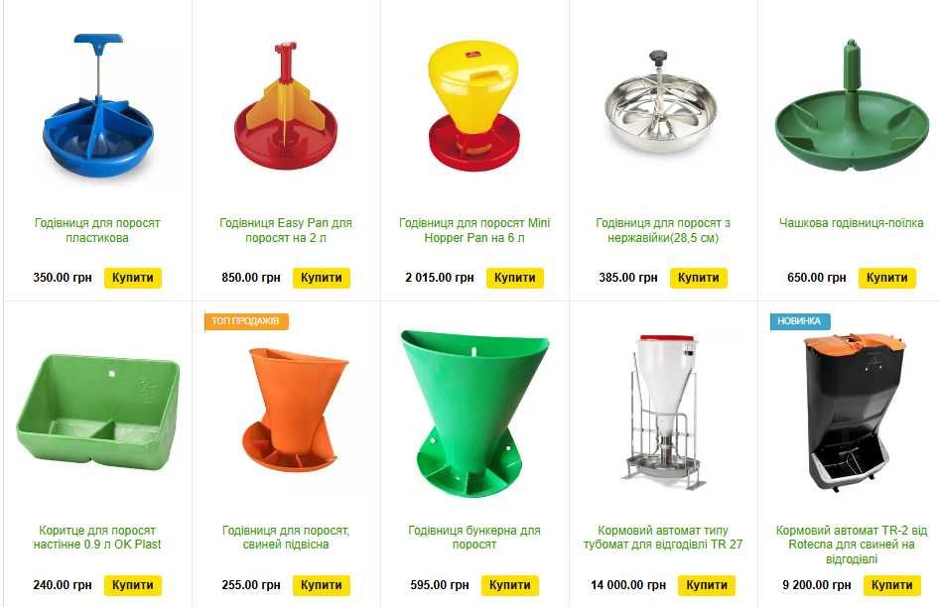
Task: Buy the 14 000.00 грн feed automat
Action: (706, 585)
